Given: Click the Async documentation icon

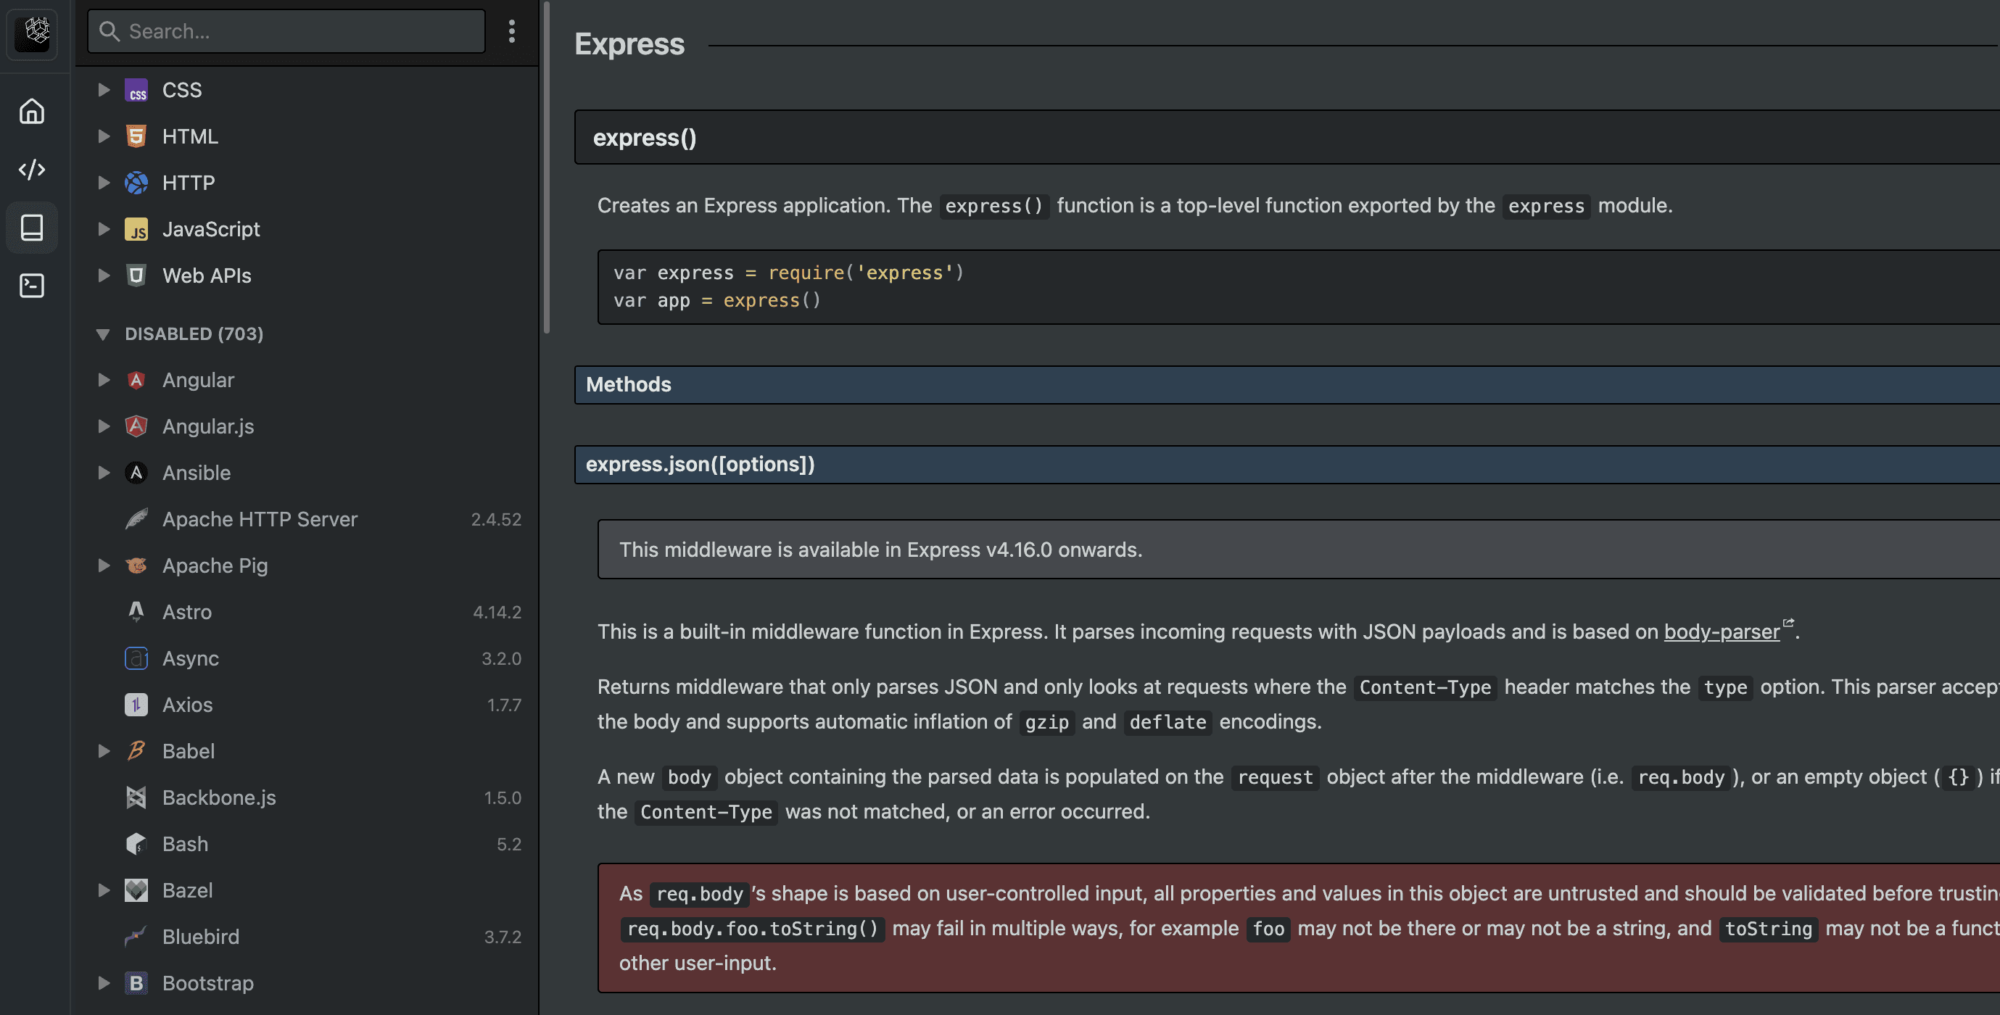Looking at the screenshot, I should click(x=136, y=658).
